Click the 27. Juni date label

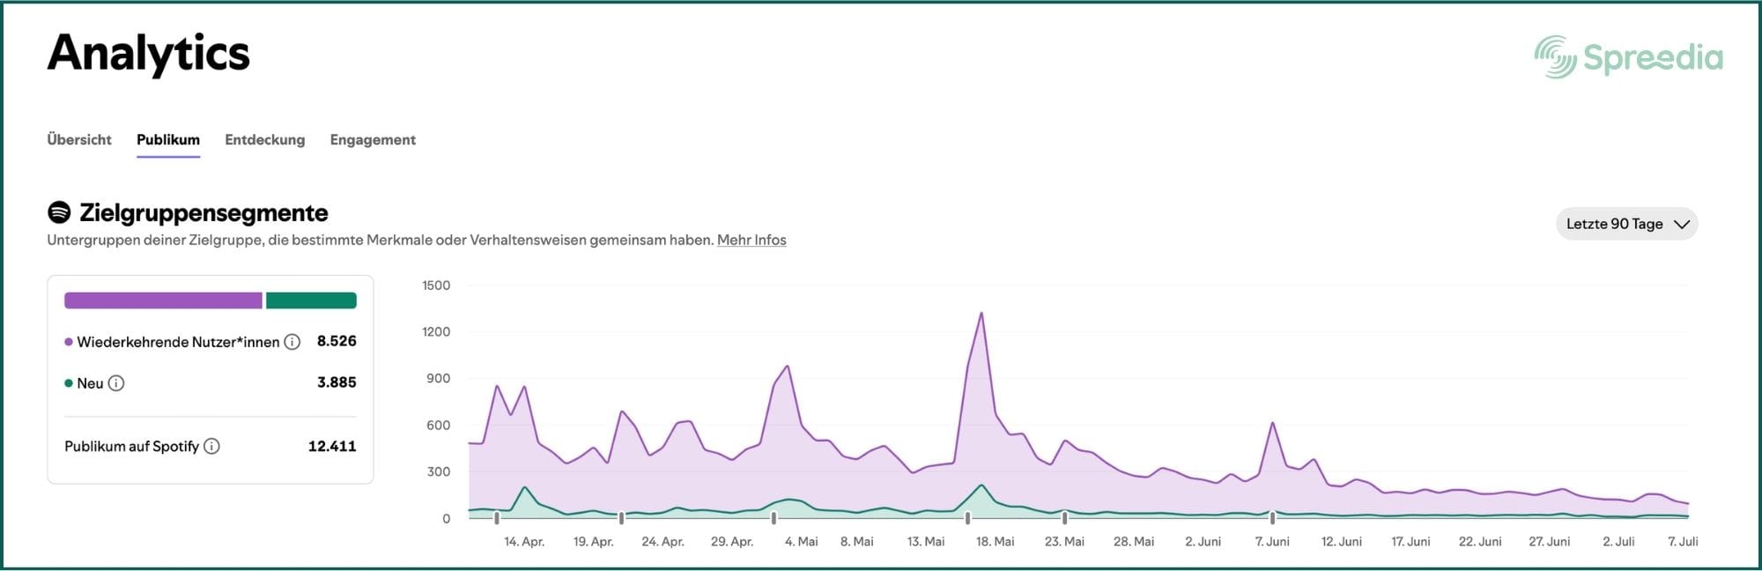pyautogui.click(x=1549, y=542)
